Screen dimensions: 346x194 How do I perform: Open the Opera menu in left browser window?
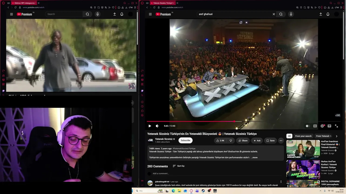point(3,3)
